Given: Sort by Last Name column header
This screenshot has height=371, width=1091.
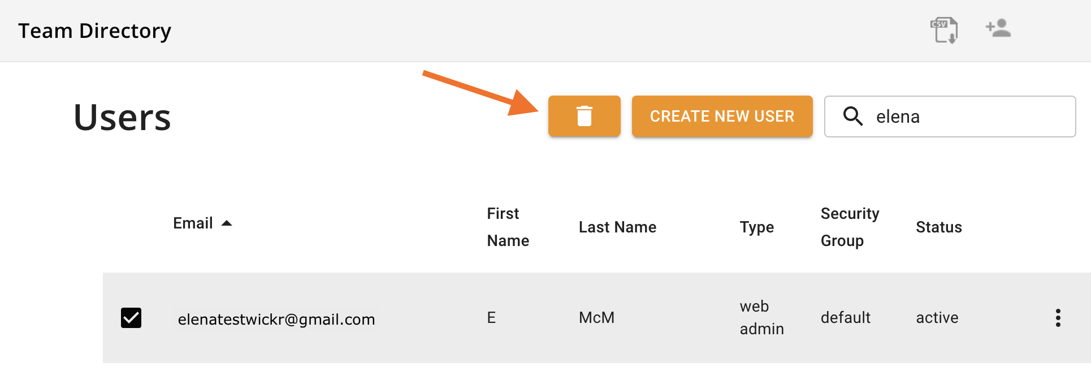Looking at the screenshot, I should [x=617, y=227].
